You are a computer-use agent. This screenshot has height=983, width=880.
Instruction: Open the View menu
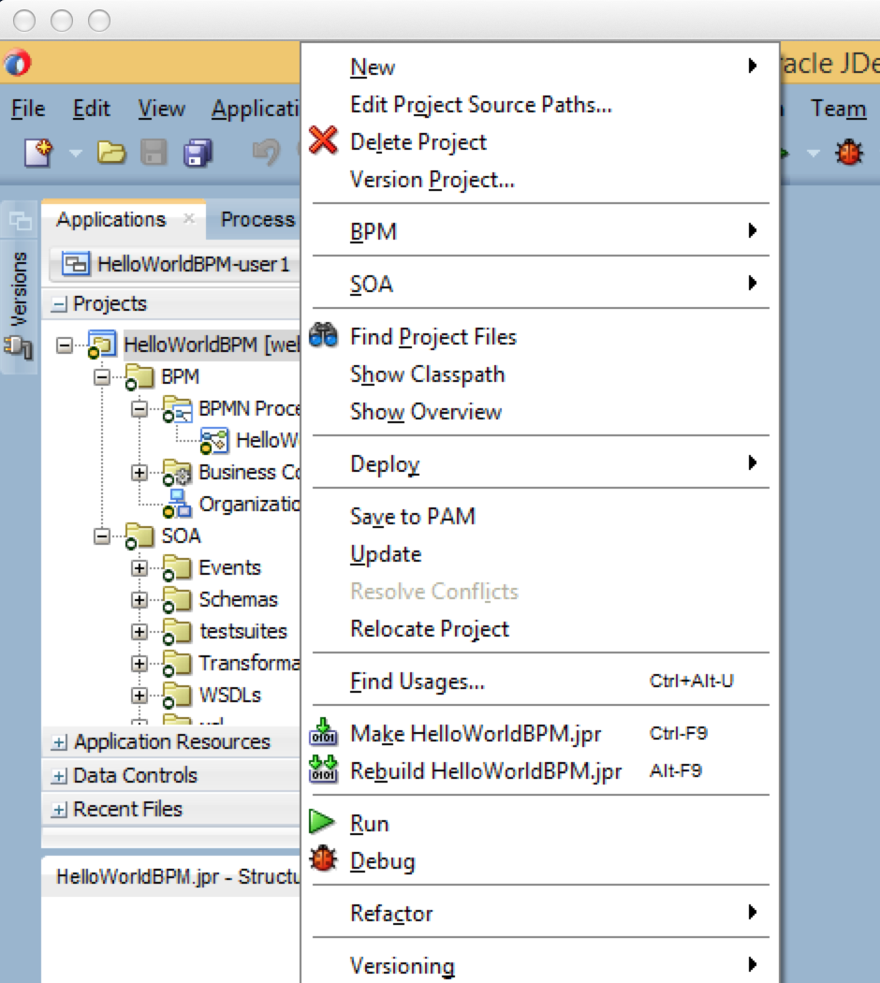(x=162, y=109)
